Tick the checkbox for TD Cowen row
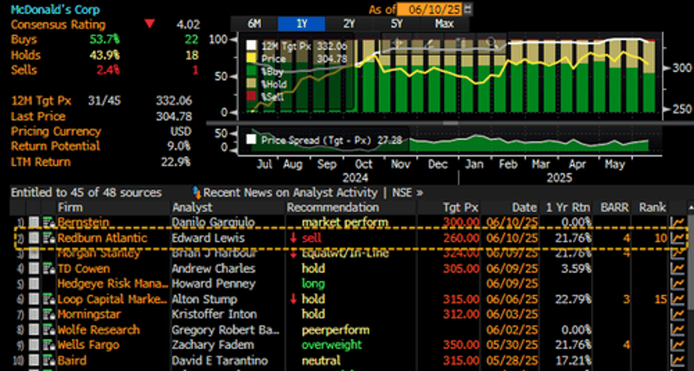 (34, 268)
